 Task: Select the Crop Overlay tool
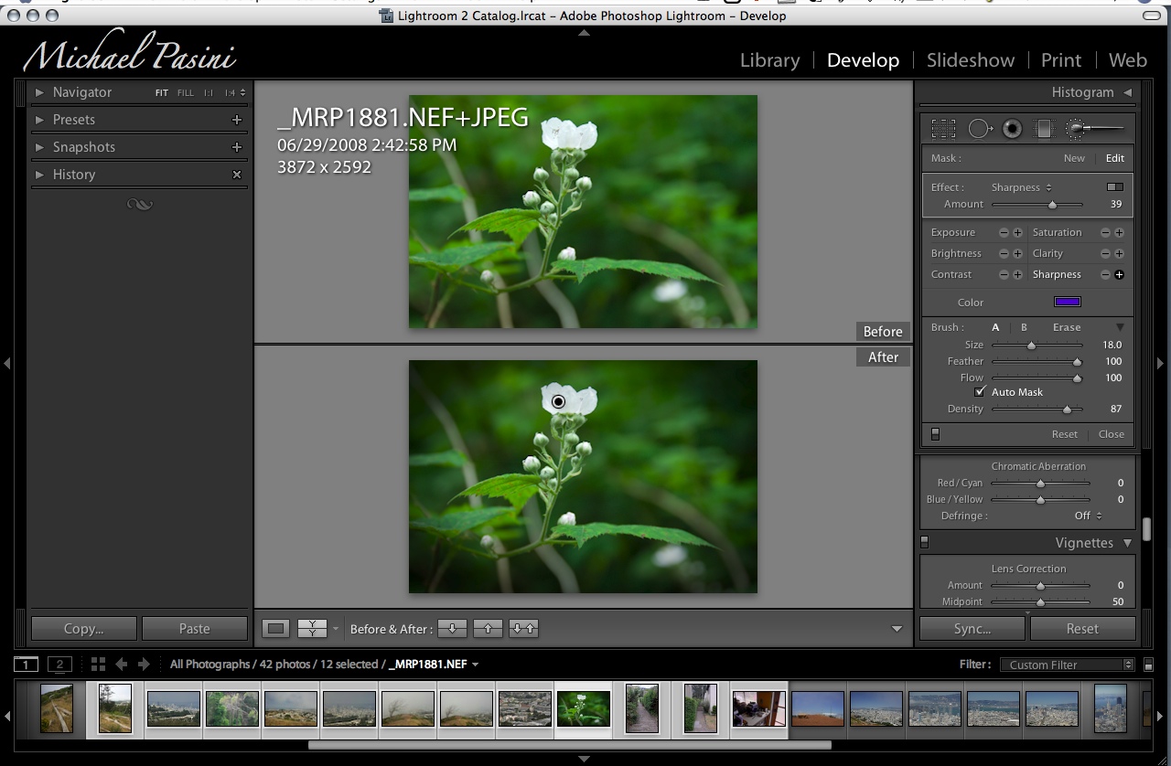click(x=943, y=129)
